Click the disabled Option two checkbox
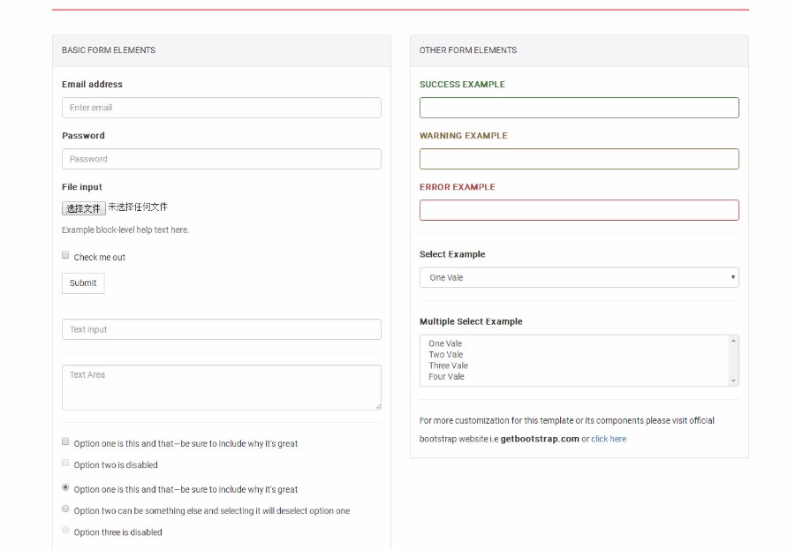The width and height of the screenshot is (795, 550). click(65, 463)
